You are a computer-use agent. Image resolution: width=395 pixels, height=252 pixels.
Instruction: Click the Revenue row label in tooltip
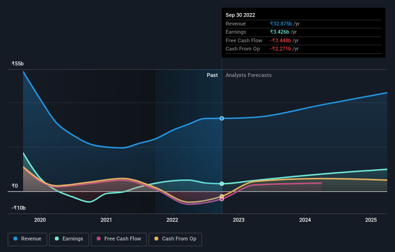click(x=236, y=24)
